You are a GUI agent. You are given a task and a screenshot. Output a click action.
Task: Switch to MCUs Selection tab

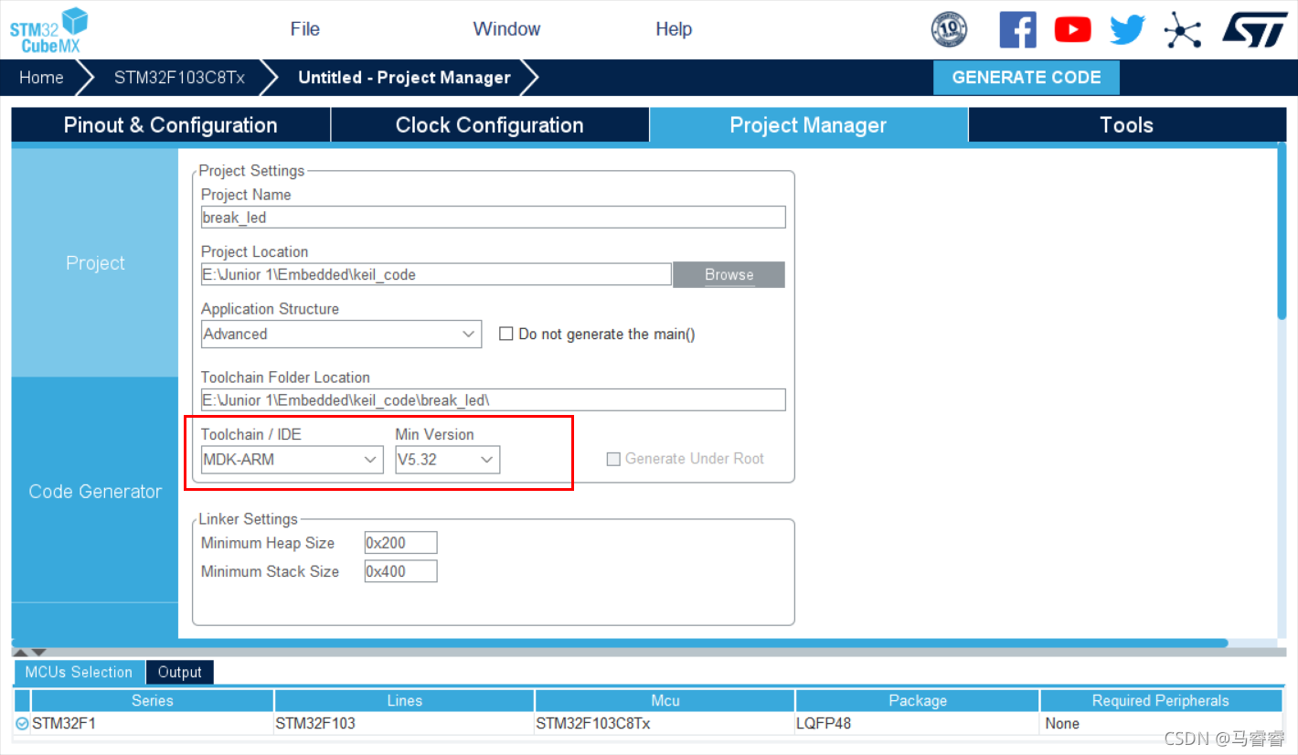79,672
